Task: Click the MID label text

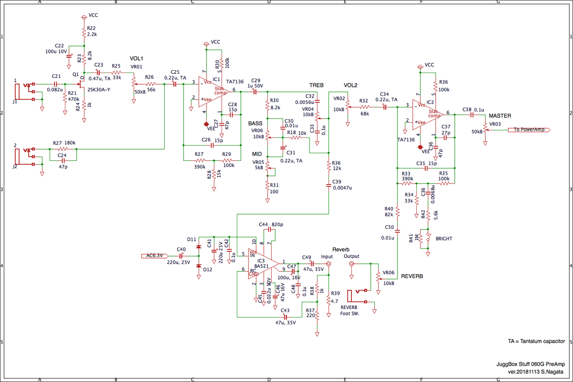Action: coord(257,154)
